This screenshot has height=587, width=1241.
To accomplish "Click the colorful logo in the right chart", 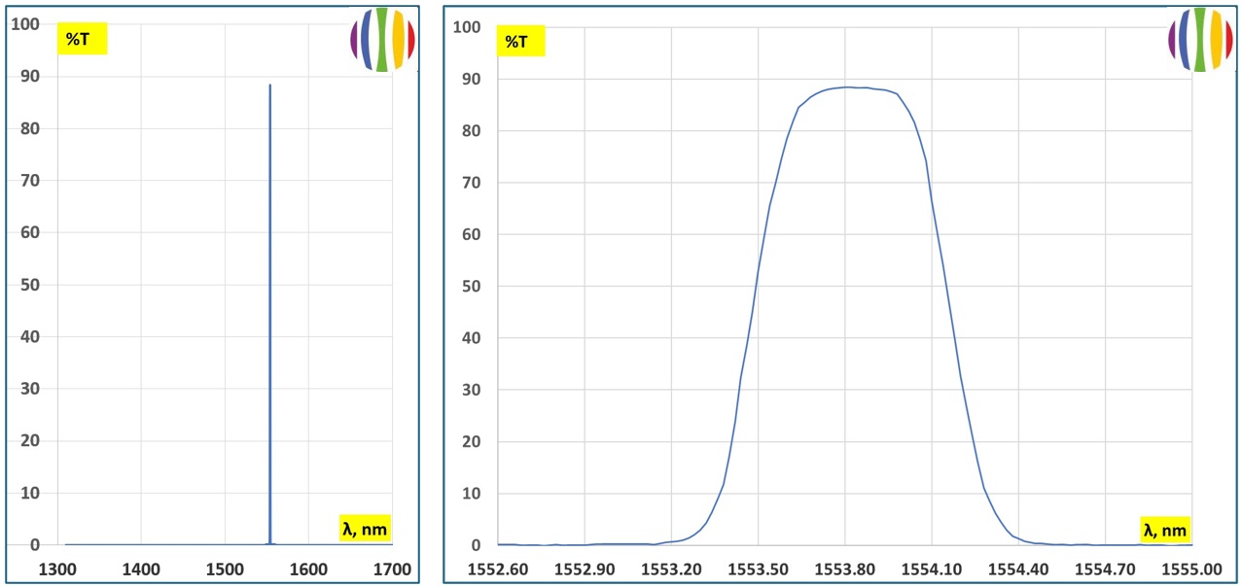I will coord(1200,40).
